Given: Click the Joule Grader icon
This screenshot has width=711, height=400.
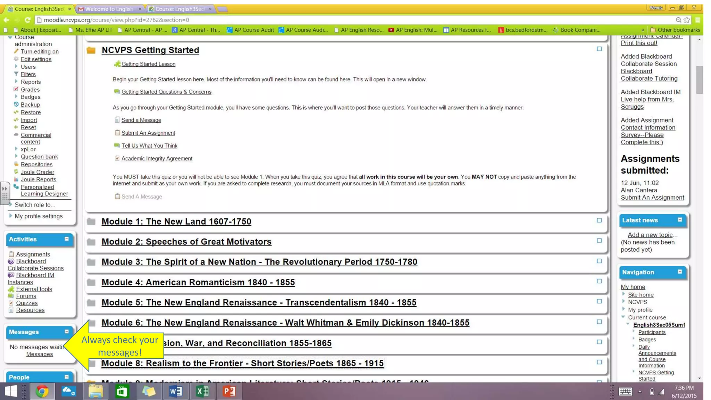Looking at the screenshot, I should click(x=16, y=172).
